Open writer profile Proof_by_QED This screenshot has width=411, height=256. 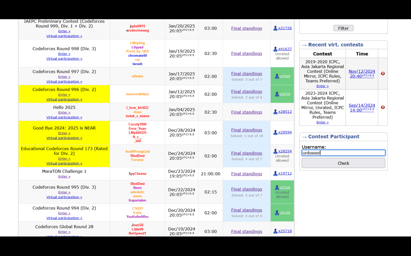click(137, 51)
